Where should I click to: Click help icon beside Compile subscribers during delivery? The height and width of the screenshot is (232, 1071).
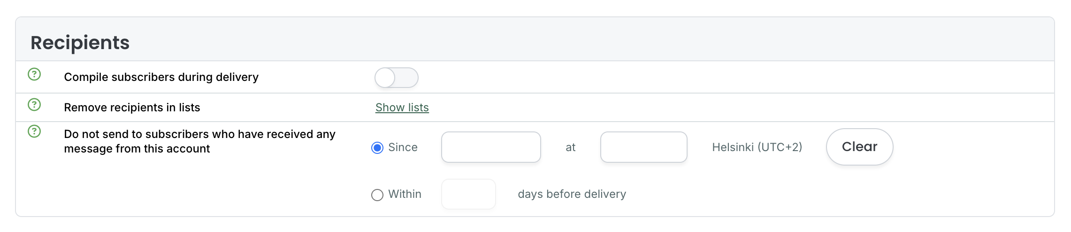point(34,74)
